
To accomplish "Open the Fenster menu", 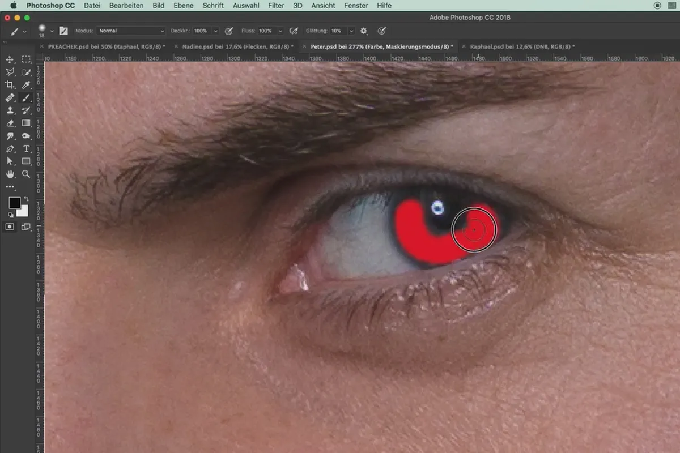I will (356, 5).
